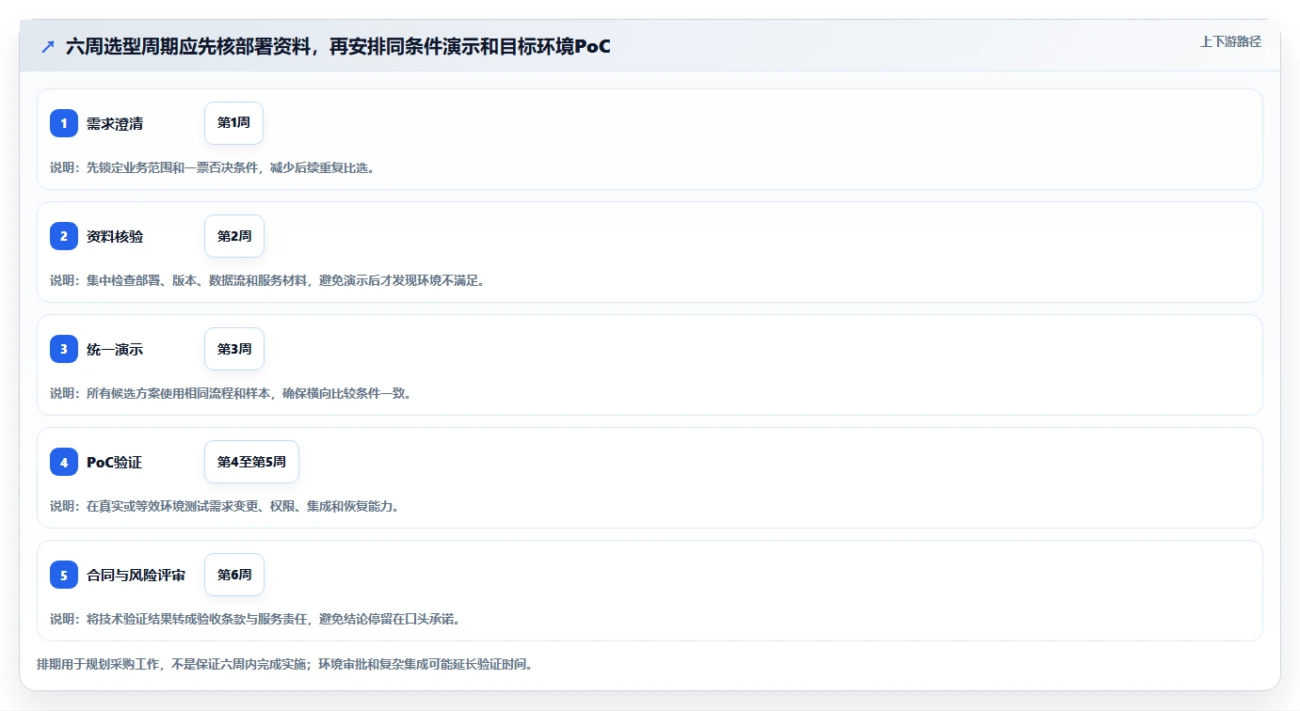Click description 所有候选方案使用相同流程和样本

pyautogui.click(x=231, y=393)
